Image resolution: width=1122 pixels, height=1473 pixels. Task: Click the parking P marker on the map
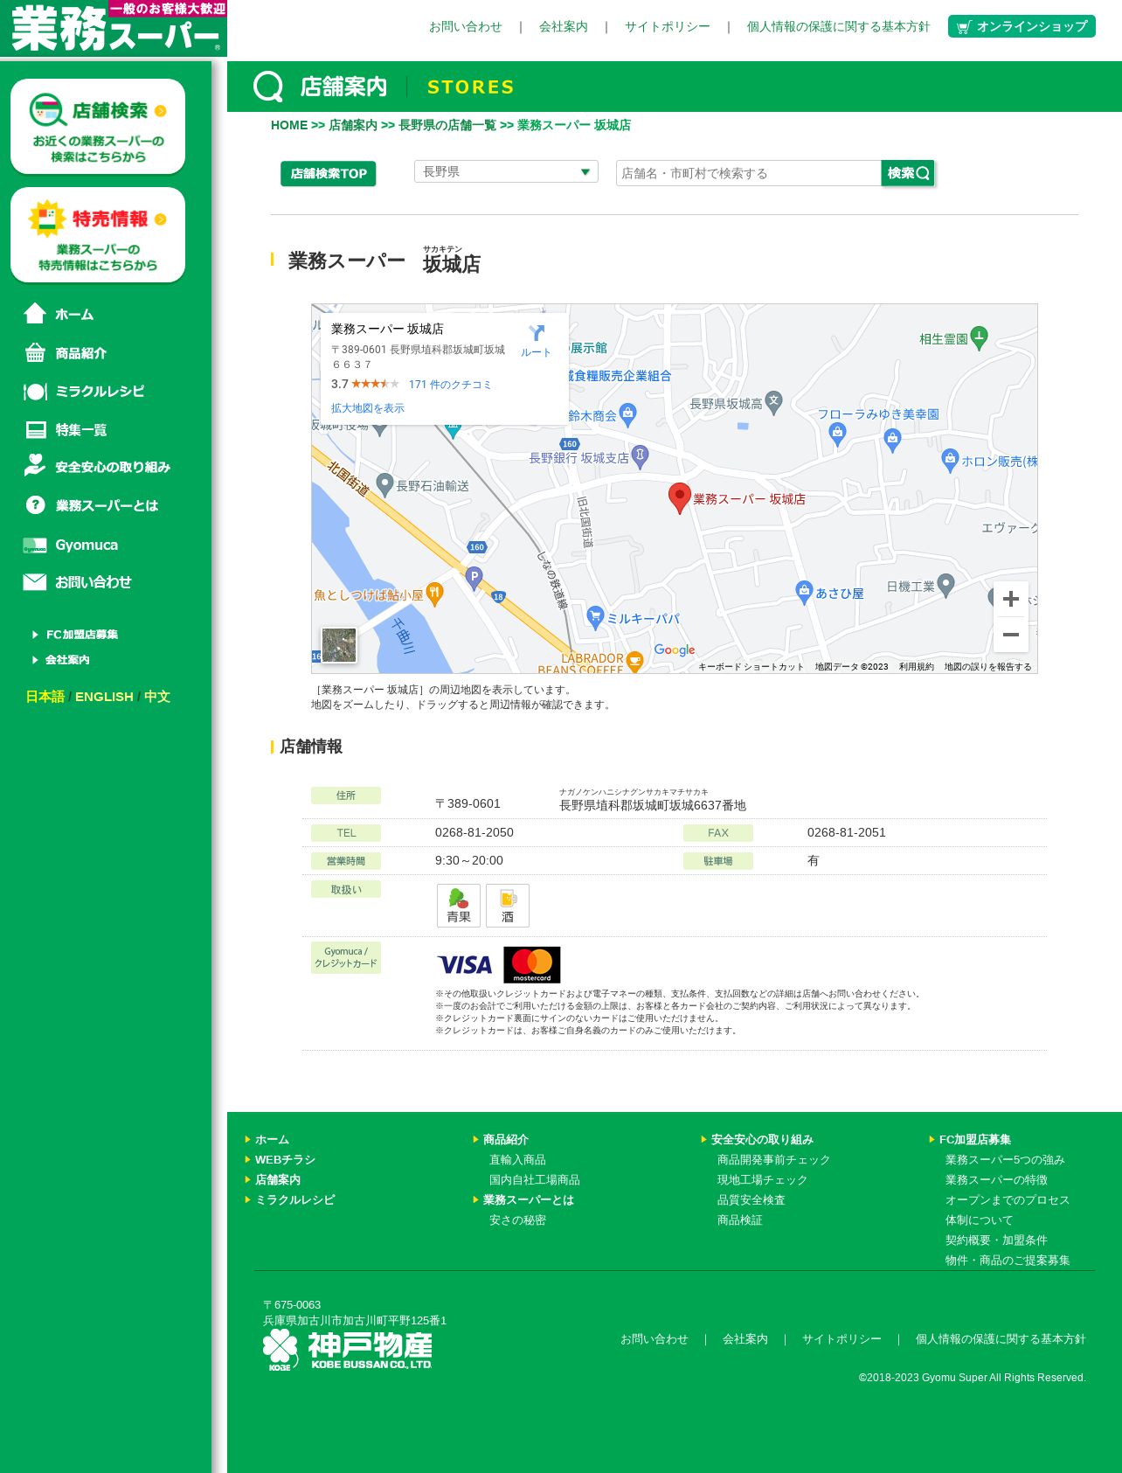[474, 578]
